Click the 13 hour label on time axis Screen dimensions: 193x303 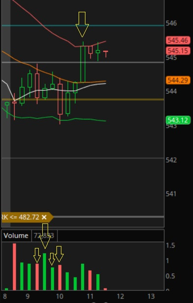click(151, 296)
